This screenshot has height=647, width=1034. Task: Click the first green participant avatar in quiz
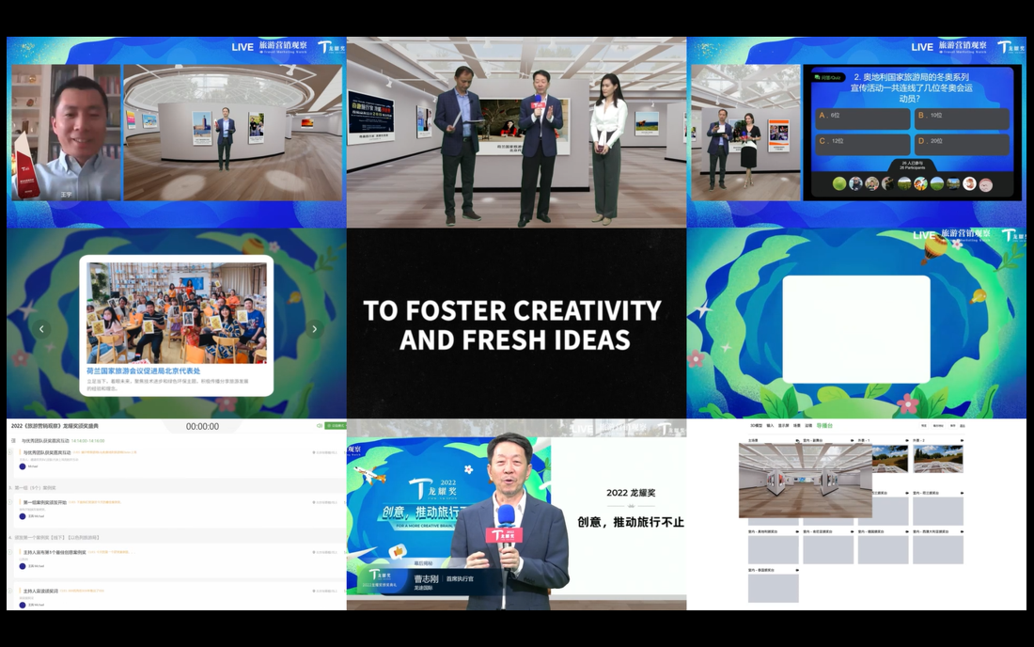click(x=839, y=184)
